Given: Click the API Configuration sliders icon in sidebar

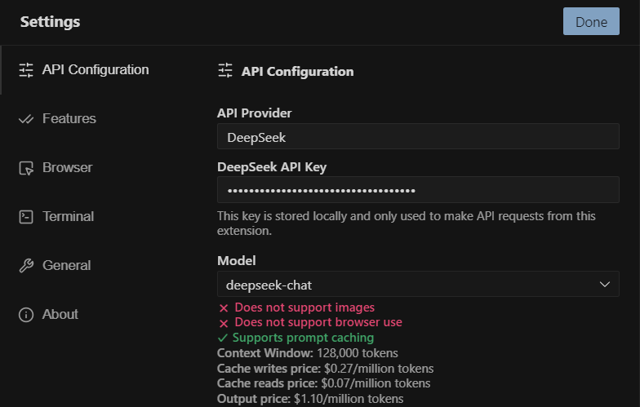Looking at the screenshot, I should tap(26, 70).
